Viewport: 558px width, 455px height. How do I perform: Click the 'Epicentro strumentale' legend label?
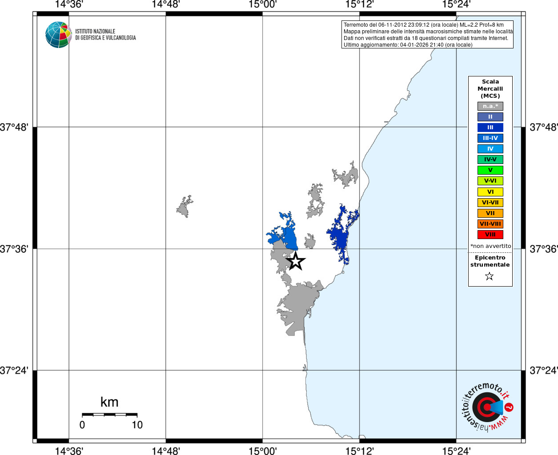point(490,261)
